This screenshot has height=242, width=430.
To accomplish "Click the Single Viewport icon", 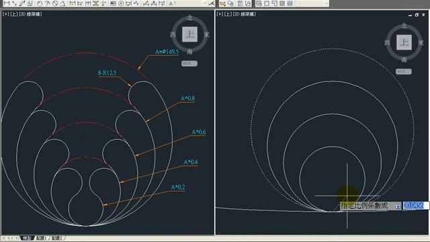I will (266, 3).
